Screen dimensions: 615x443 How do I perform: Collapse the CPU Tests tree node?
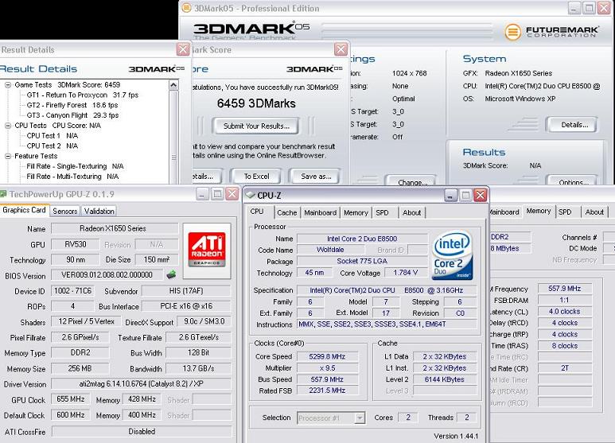[x=8, y=126]
